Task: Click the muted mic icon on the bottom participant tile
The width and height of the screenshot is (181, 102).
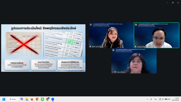Action: 113,72
